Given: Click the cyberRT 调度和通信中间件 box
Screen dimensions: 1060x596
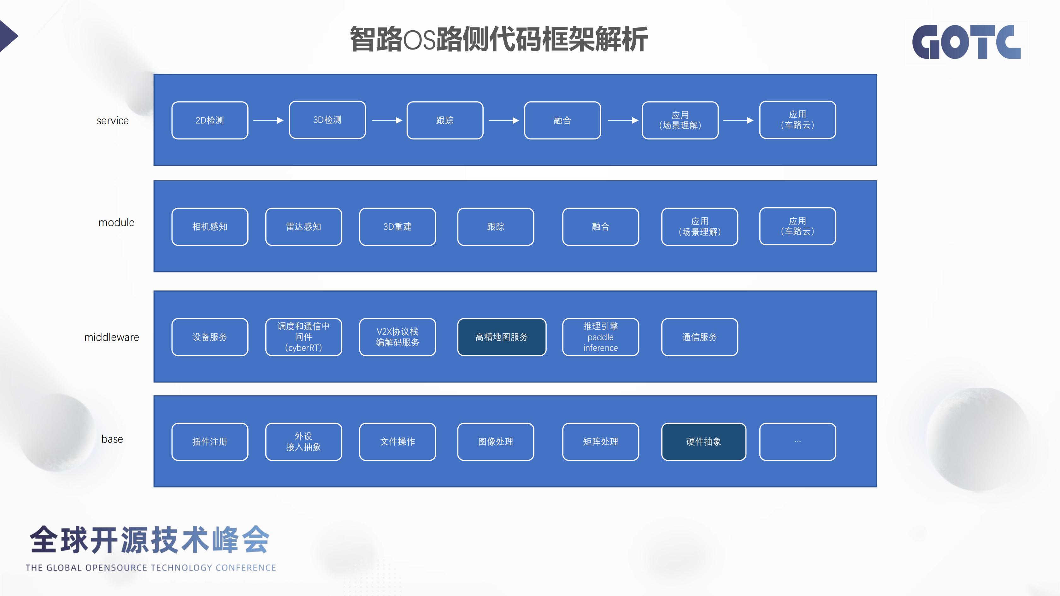Looking at the screenshot, I should pos(304,337).
